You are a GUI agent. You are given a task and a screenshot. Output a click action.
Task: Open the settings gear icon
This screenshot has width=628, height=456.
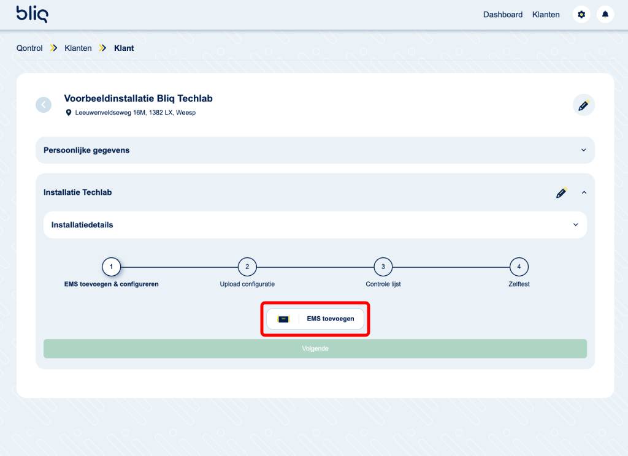pos(581,15)
